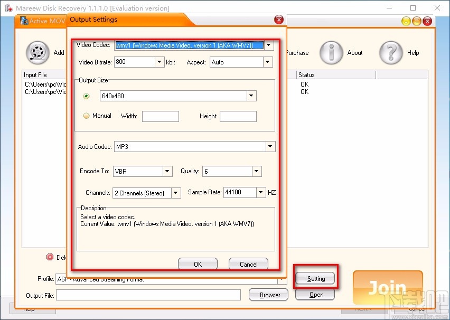Open the Video Codec dropdown
The width and height of the screenshot is (450, 320).
(269, 45)
